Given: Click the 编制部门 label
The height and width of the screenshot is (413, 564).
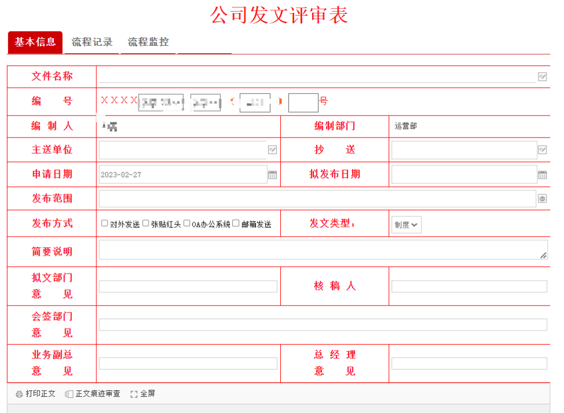Looking at the screenshot, I should point(335,126).
